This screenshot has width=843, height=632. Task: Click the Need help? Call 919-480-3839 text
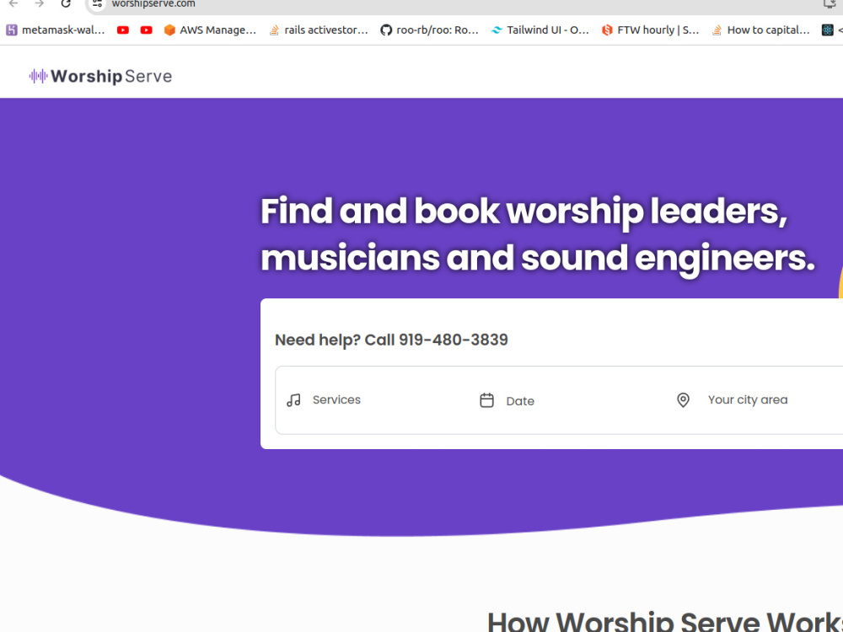point(391,340)
